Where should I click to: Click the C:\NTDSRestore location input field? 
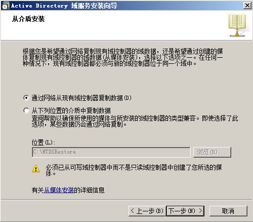111,152
